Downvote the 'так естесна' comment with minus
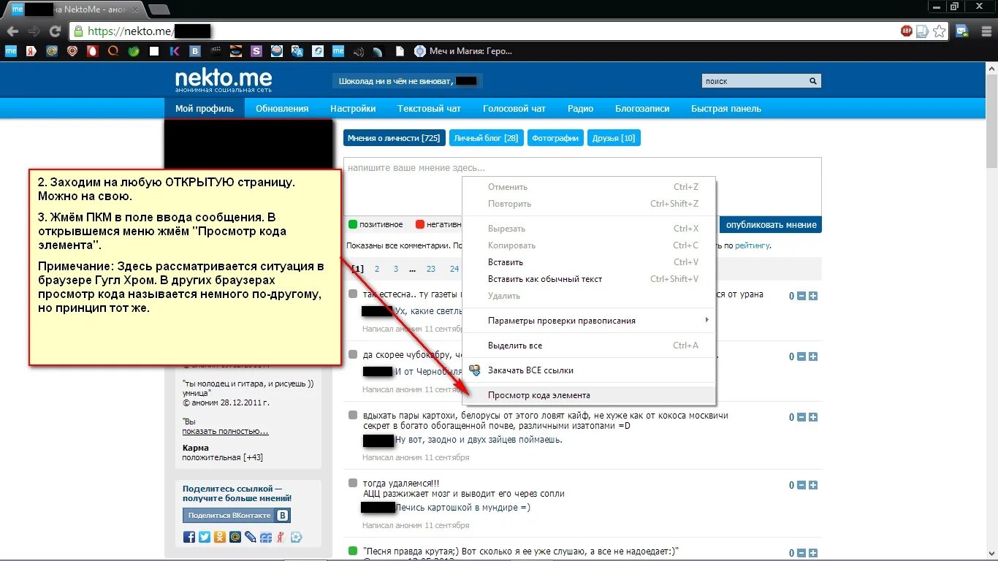This screenshot has width=998, height=561. coord(801,296)
